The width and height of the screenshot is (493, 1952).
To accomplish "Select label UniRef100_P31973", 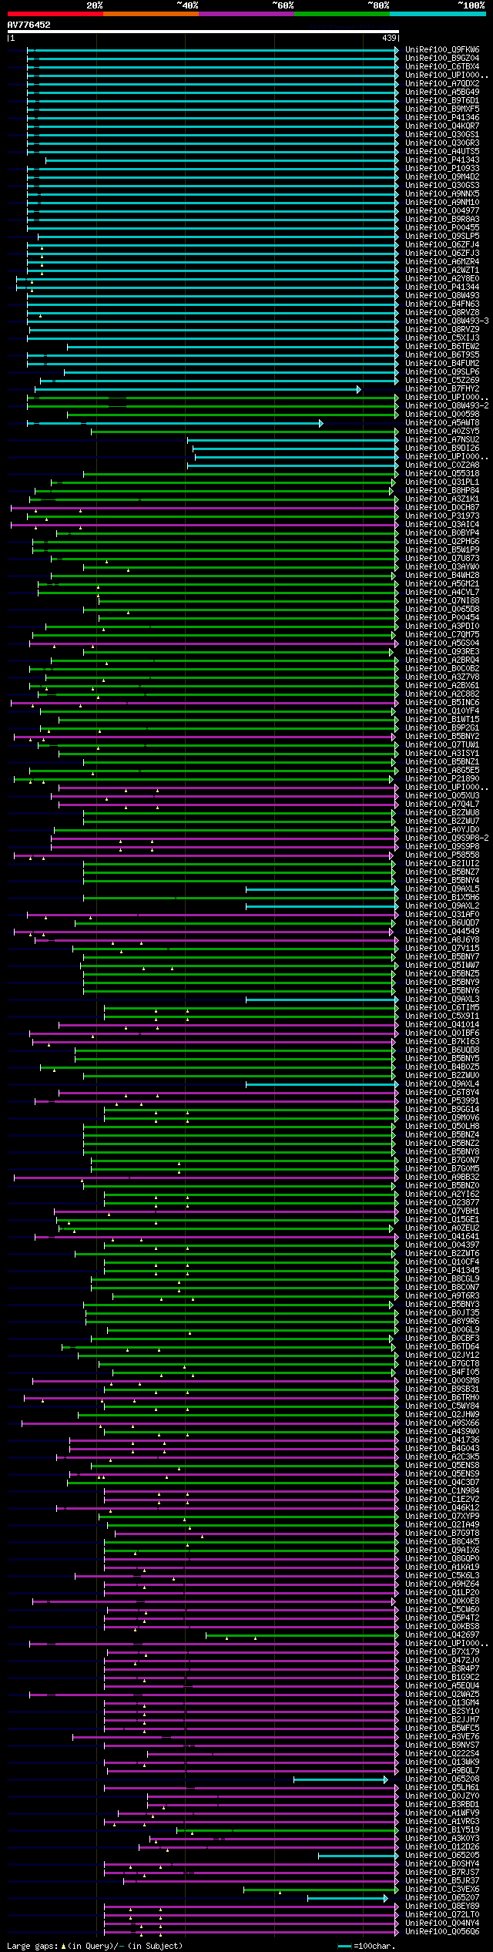I will [442, 516].
